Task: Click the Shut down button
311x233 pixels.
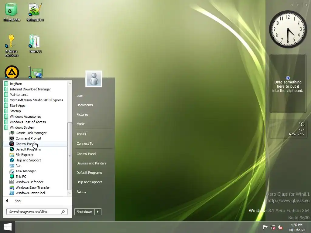Action: click(84, 212)
